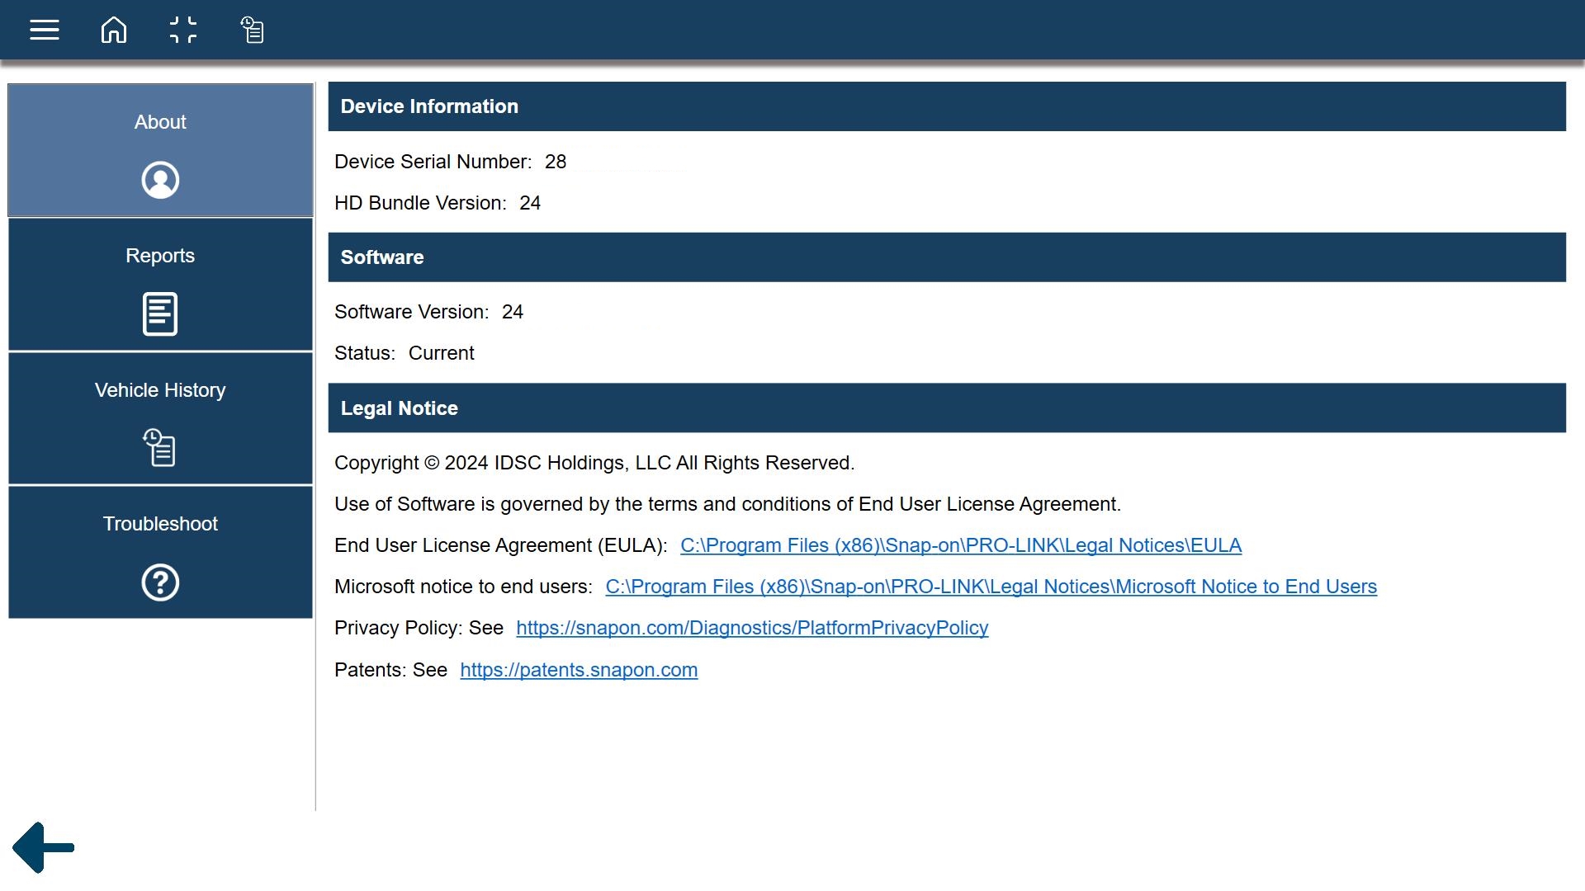Click the Device Information section header
Image resolution: width=1585 pixels, height=891 pixels.
tap(429, 106)
